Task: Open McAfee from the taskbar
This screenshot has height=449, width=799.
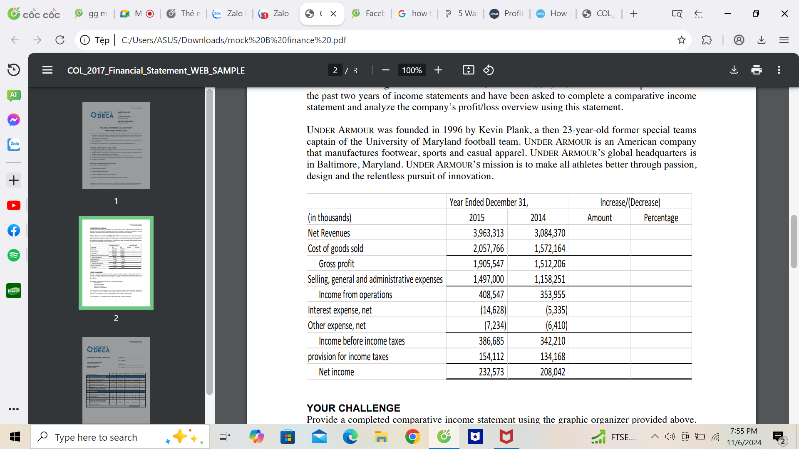Action: coord(506,437)
